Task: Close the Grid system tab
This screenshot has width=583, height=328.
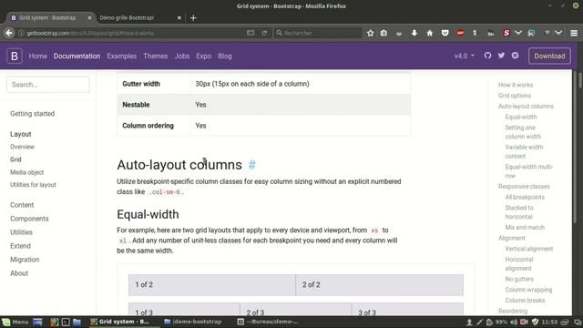Action: (x=89, y=18)
